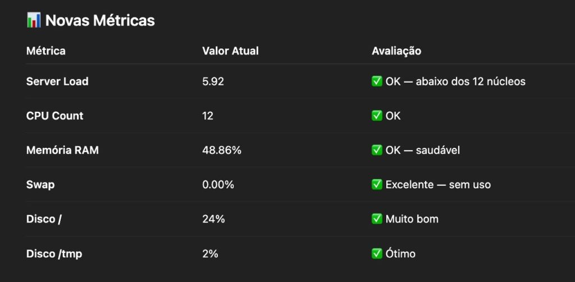Image resolution: width=575 pixels, height=282 pixels.
Task: Click the green check in Memória RAM row
Action: [377, 150]
